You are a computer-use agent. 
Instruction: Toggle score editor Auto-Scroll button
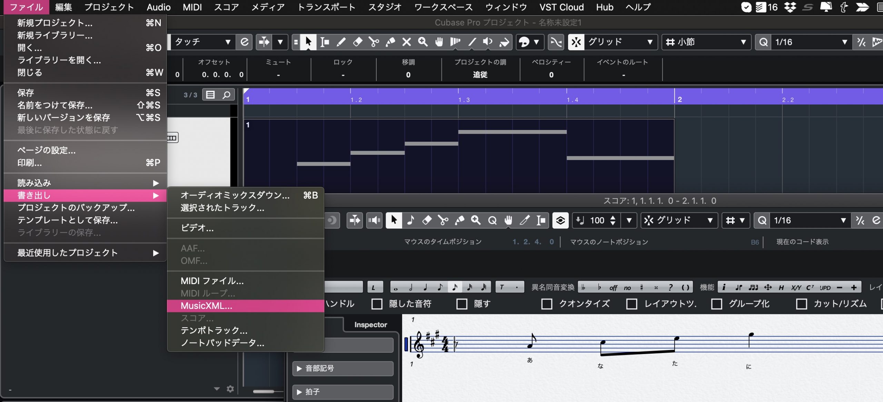pos(354,220)
